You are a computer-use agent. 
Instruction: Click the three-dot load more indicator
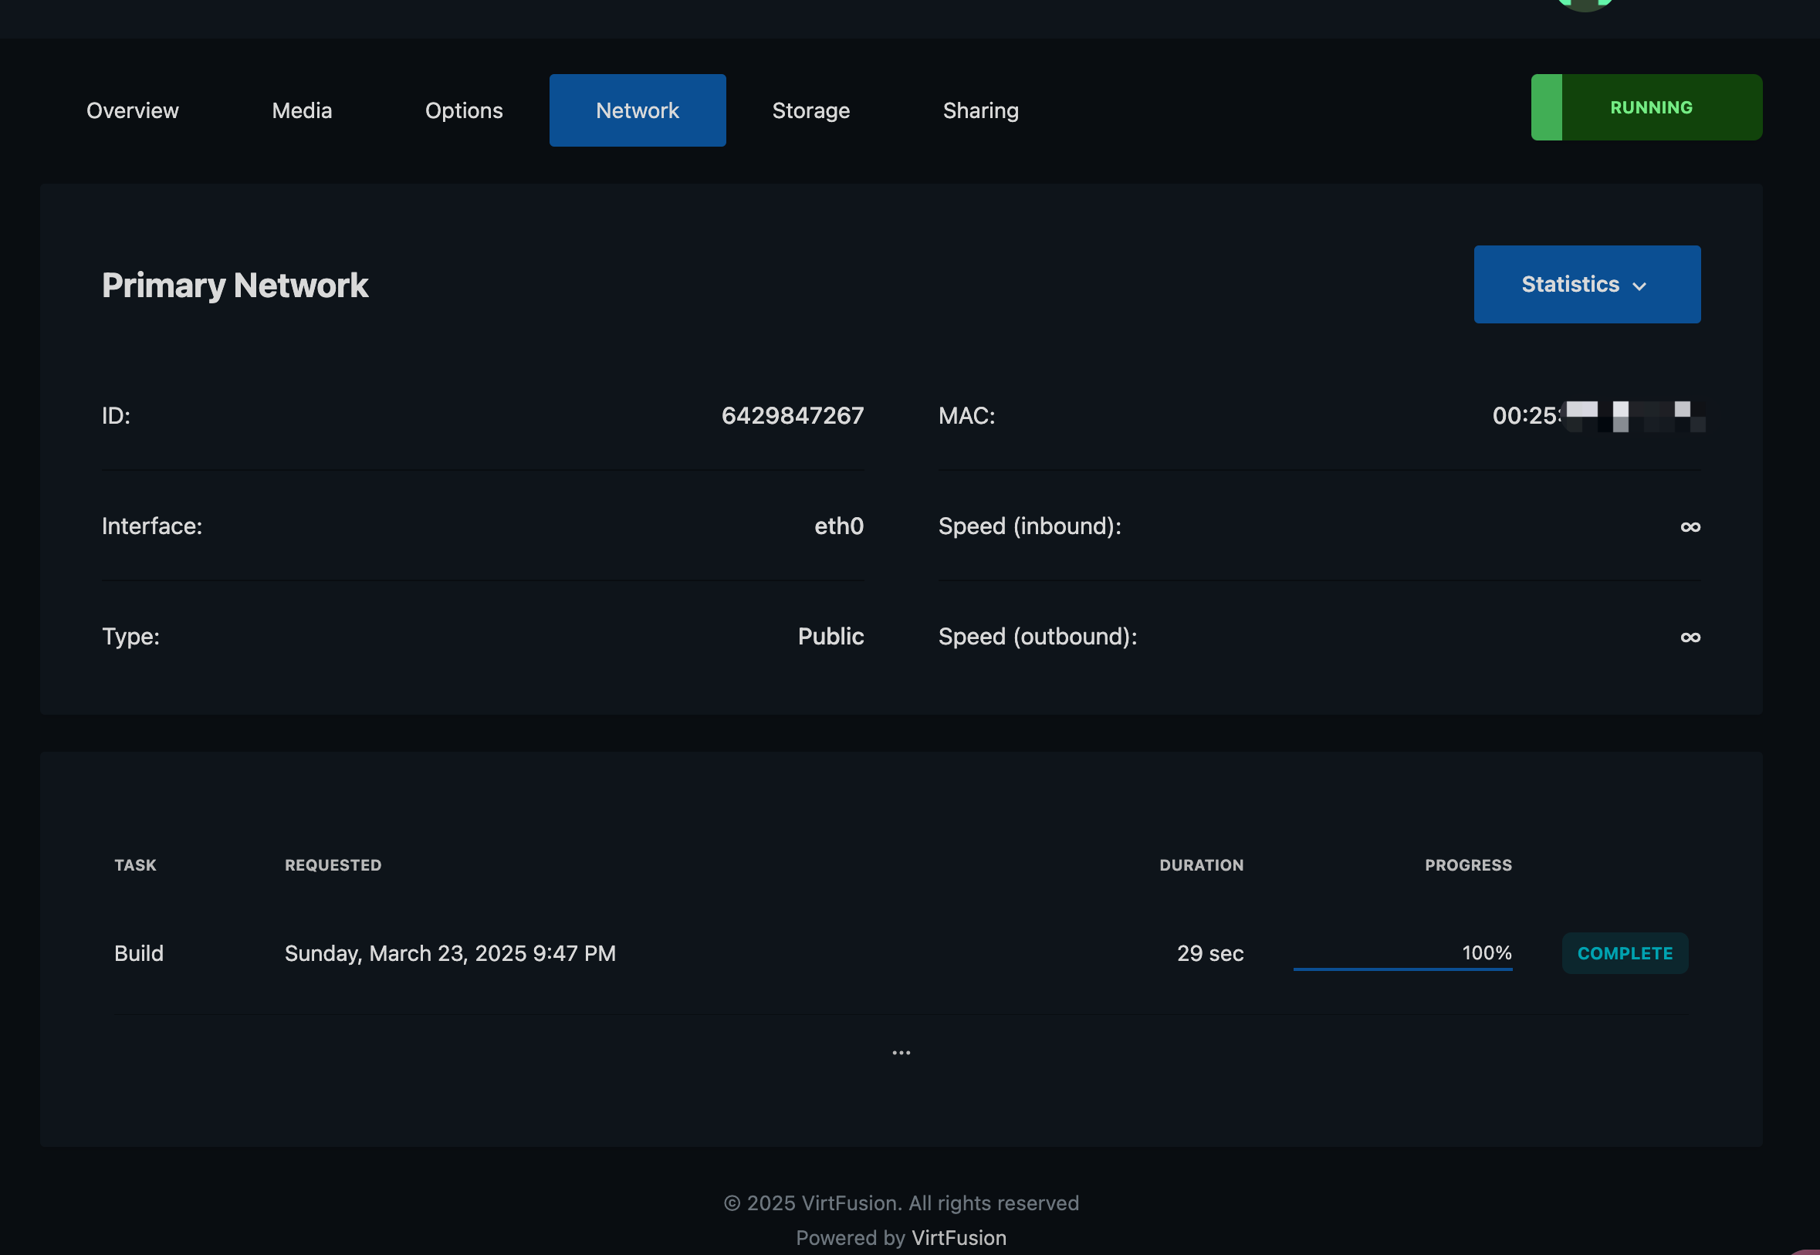[901, 1052]
